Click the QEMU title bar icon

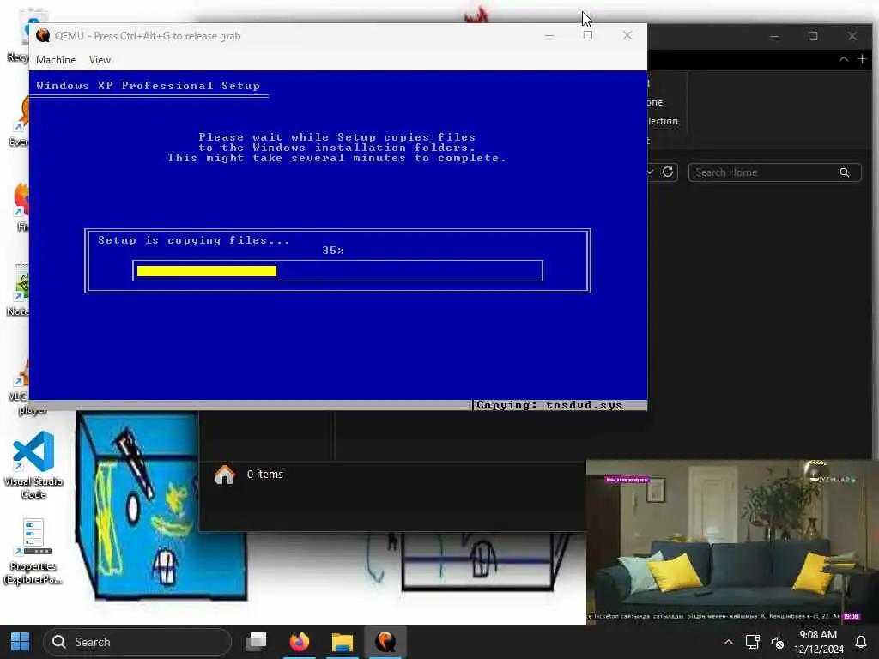[x=43, y=35]
